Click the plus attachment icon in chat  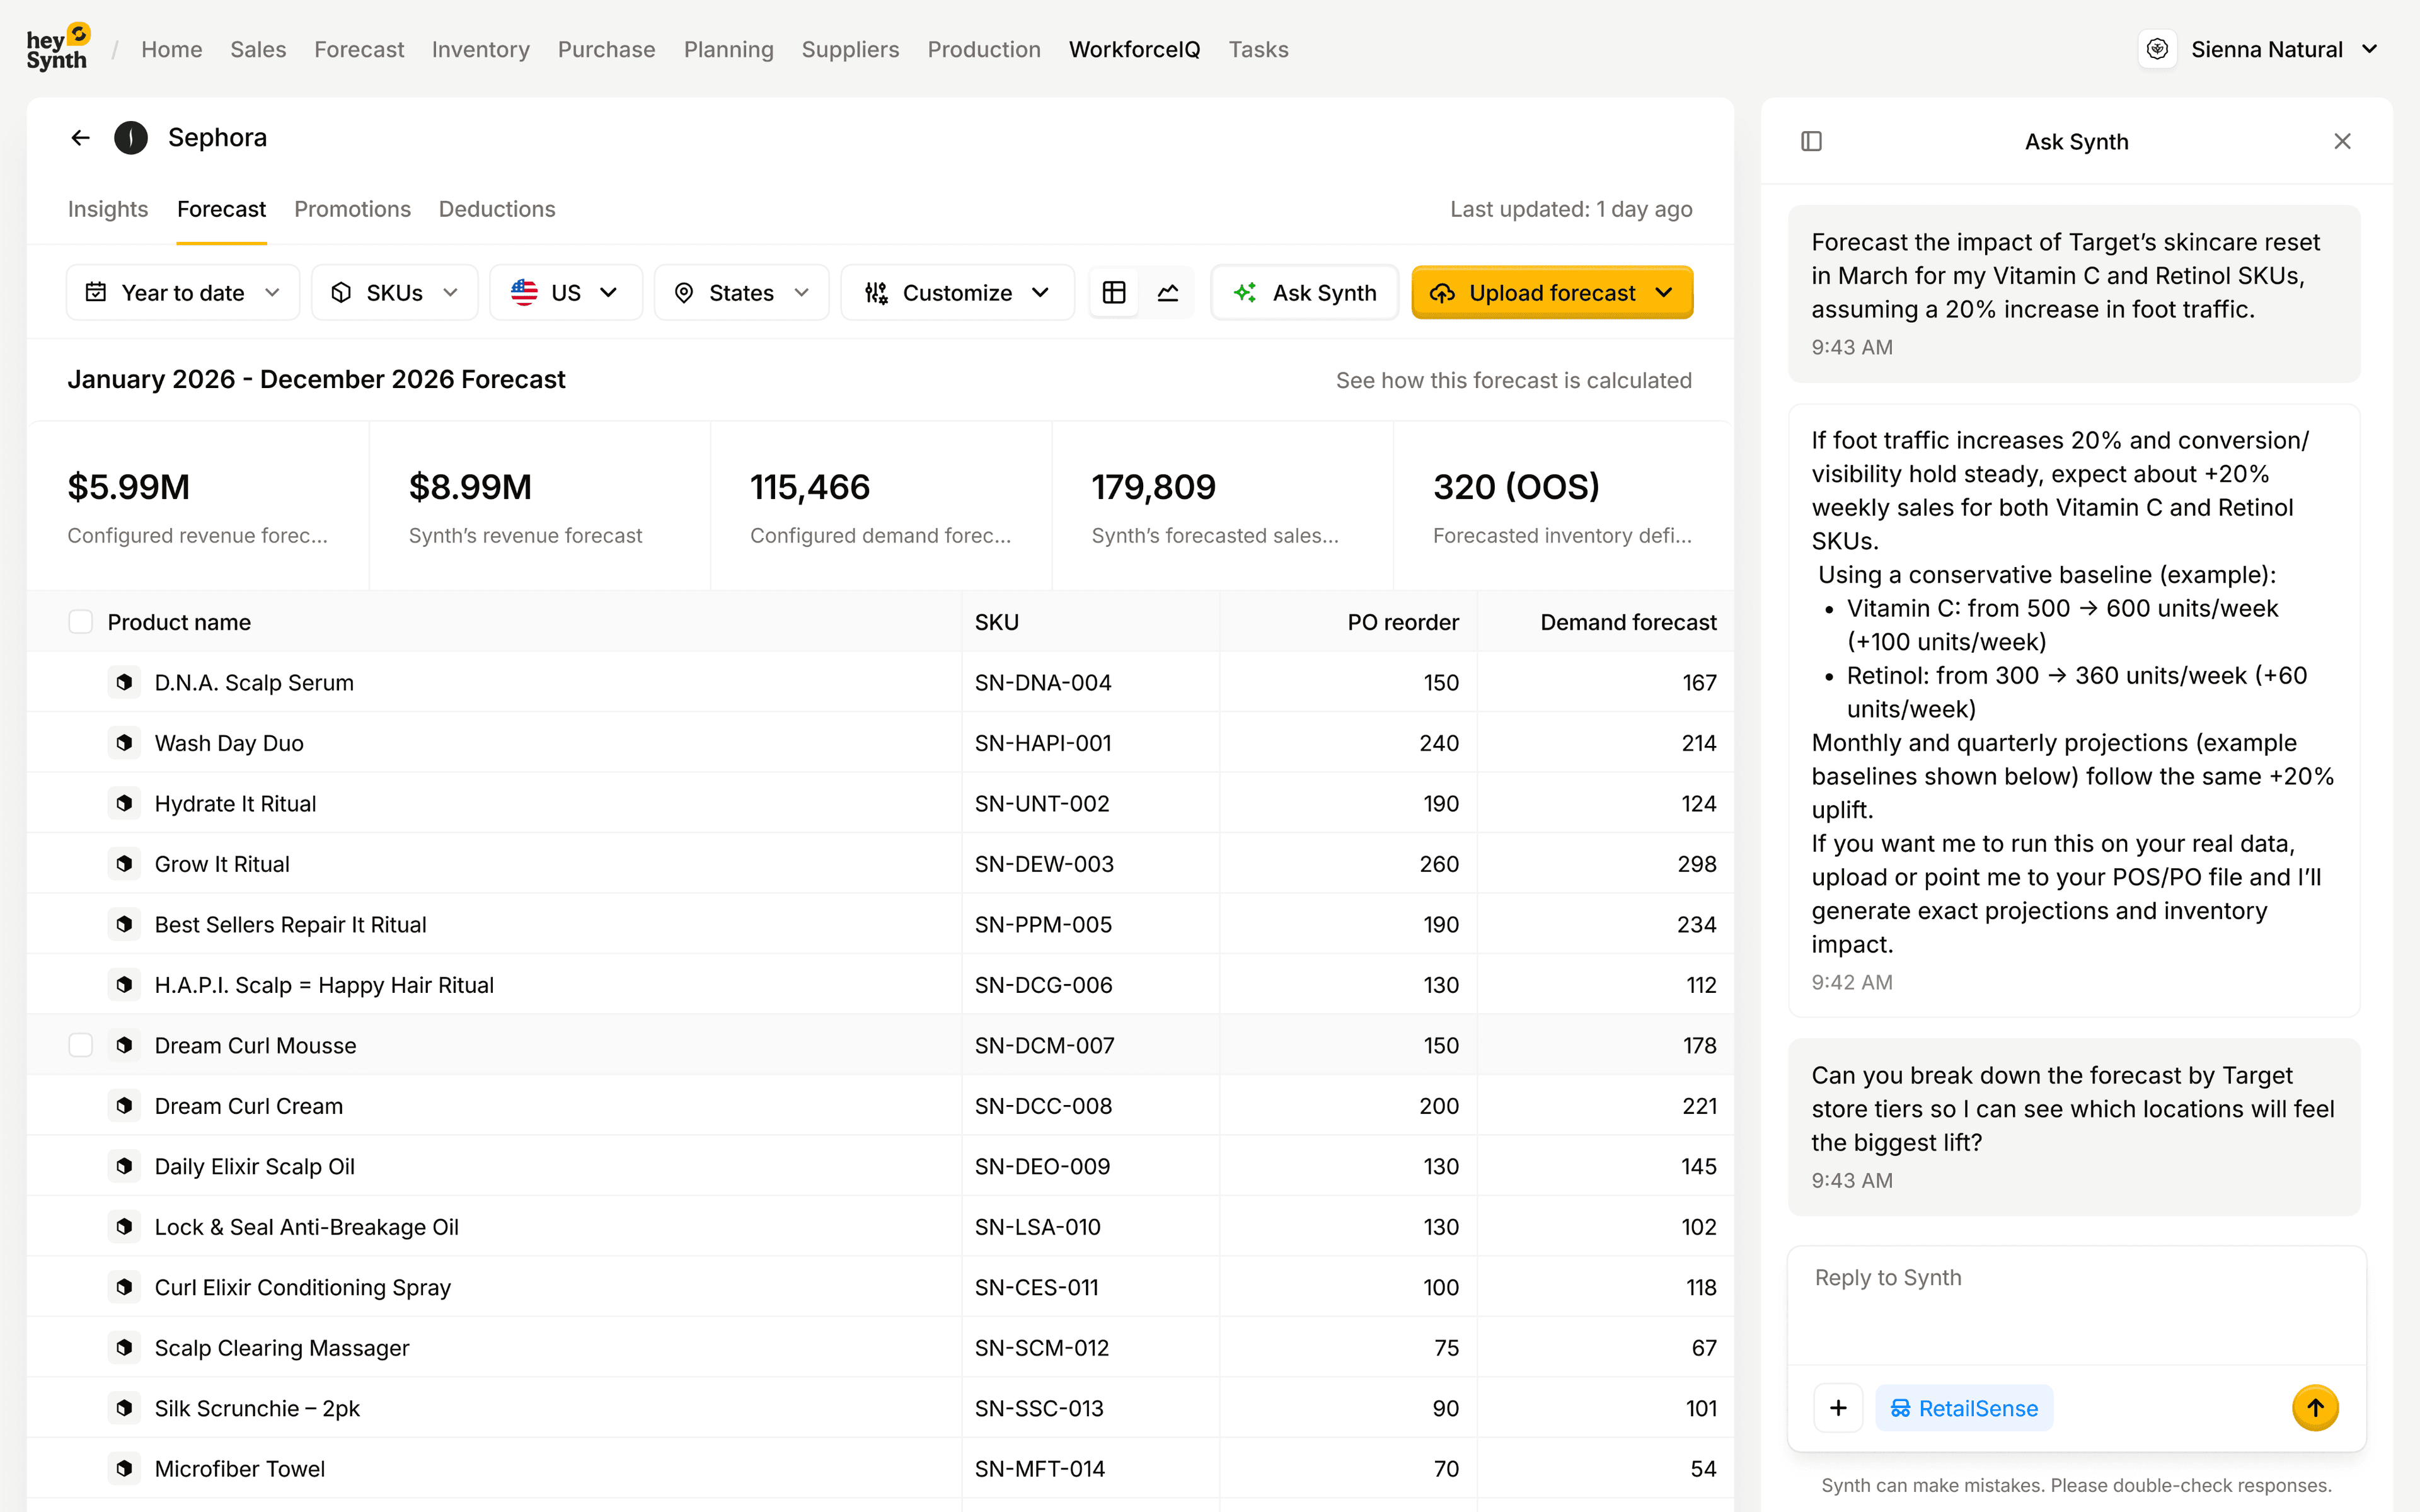tap(1838, 1407)
